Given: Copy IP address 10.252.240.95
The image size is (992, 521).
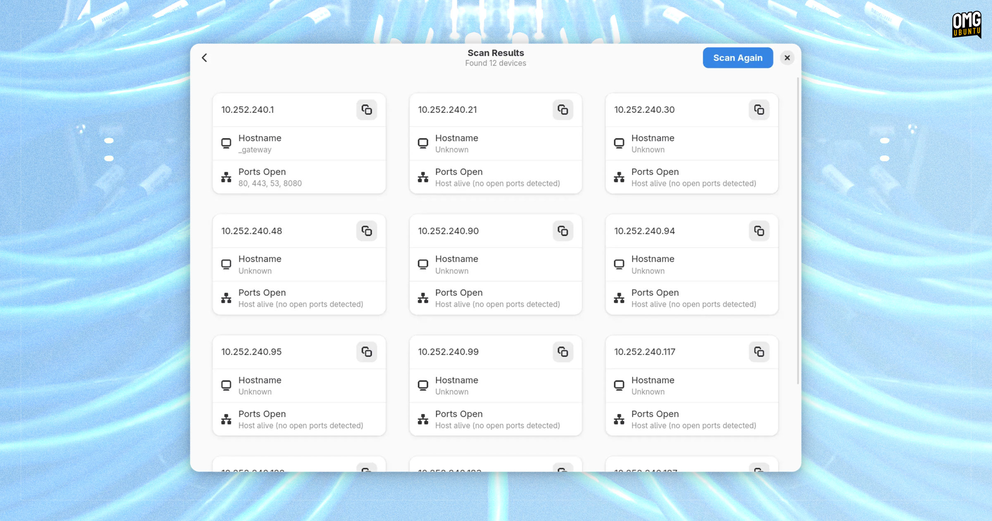Looking at the screenshot, I should (367, 352).
